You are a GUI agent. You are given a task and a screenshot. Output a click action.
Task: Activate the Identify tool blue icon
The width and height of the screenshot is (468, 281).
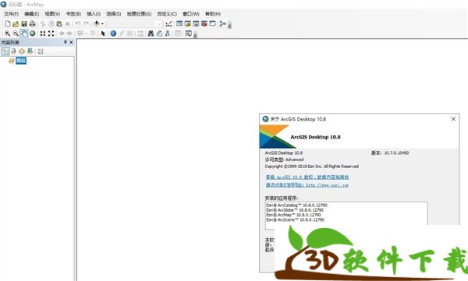pos(113,33)
